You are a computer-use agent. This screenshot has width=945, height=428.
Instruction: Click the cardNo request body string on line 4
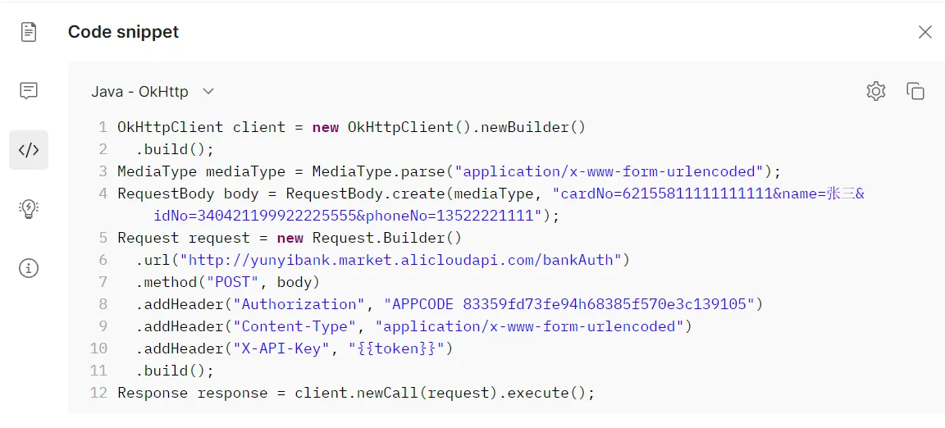pyautogui.click(x=708, y=194)
